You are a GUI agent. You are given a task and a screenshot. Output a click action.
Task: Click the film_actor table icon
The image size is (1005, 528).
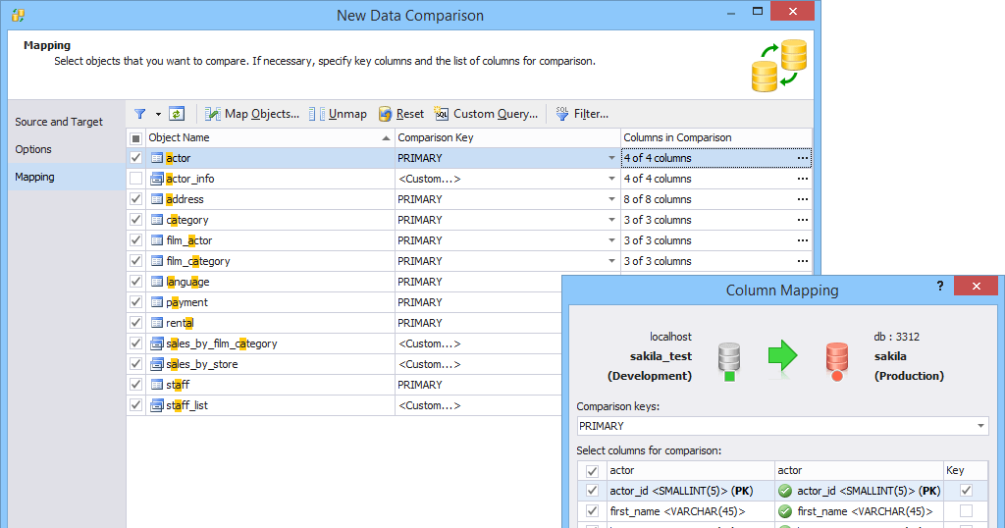pos(157,240)
